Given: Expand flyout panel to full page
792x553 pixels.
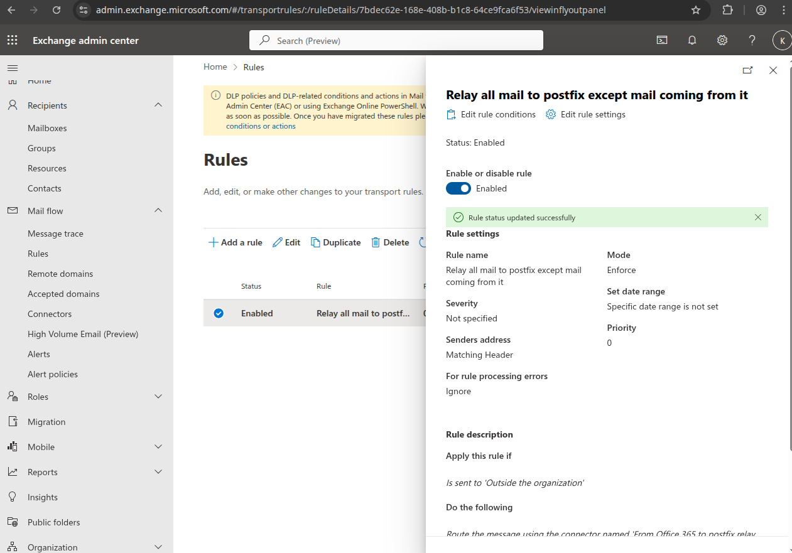Looking at the screenshot, I should [747, 70].
